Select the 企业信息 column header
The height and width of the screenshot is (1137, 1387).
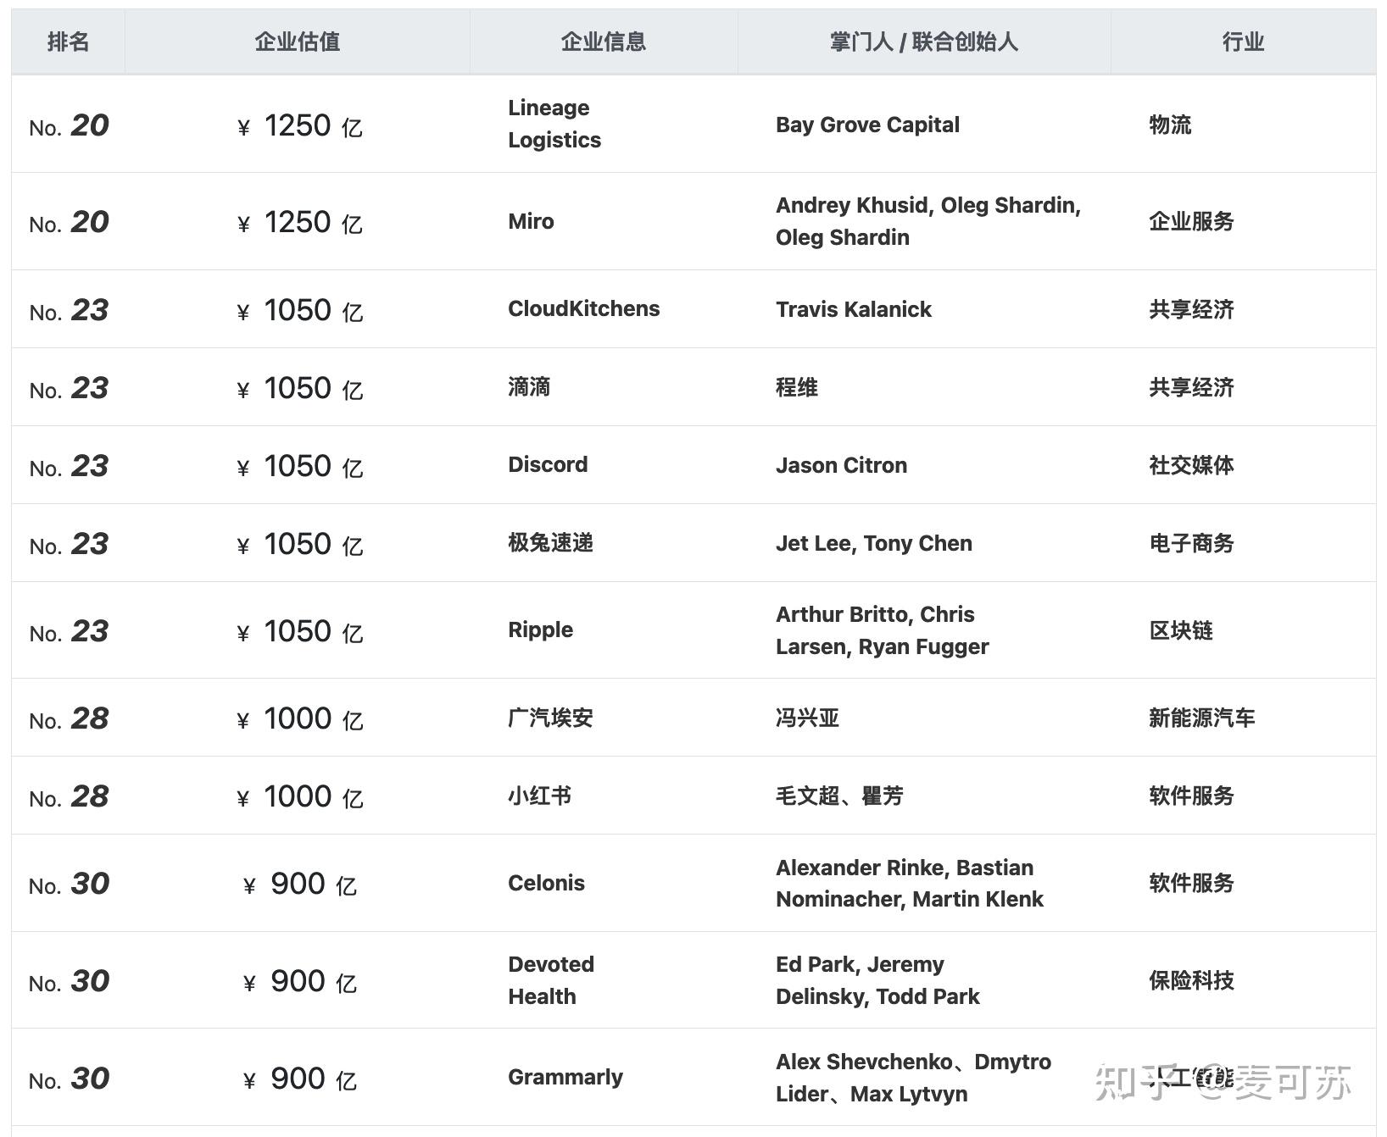pos(604,42)
